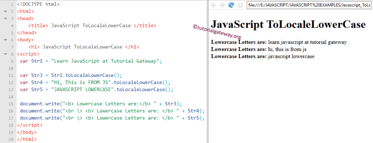
Task: Click line number 14 in the gutter
Action: 11,97
